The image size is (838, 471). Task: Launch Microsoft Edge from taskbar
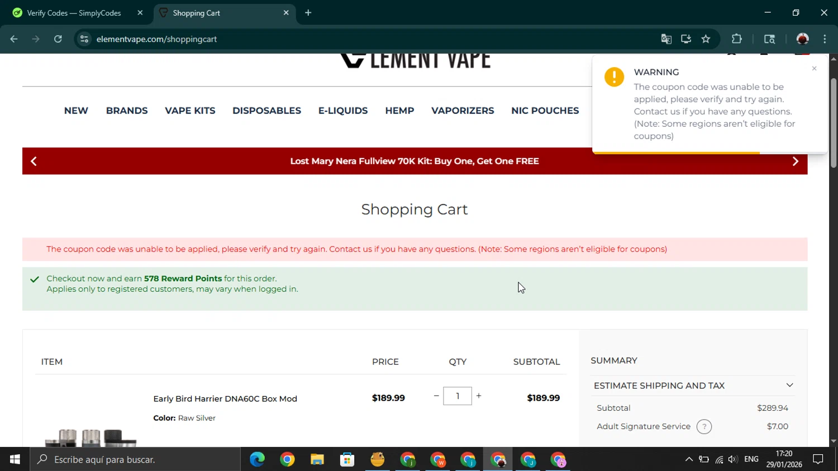tap(257, 460)
